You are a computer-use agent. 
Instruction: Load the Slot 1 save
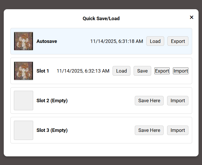(121, 71)
